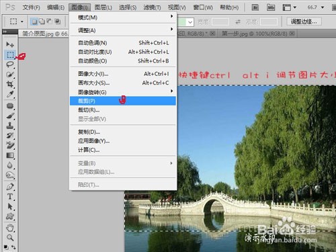
Task: Enable Subtract from Selection mode
Action: point(50,22)
